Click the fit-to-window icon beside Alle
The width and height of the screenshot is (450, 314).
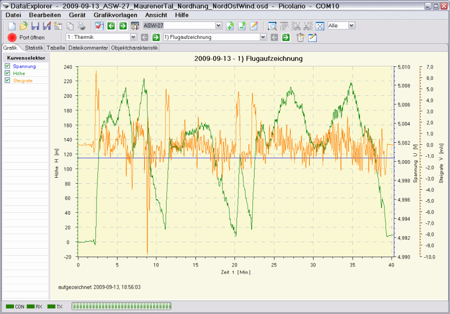tap(320, 26)
